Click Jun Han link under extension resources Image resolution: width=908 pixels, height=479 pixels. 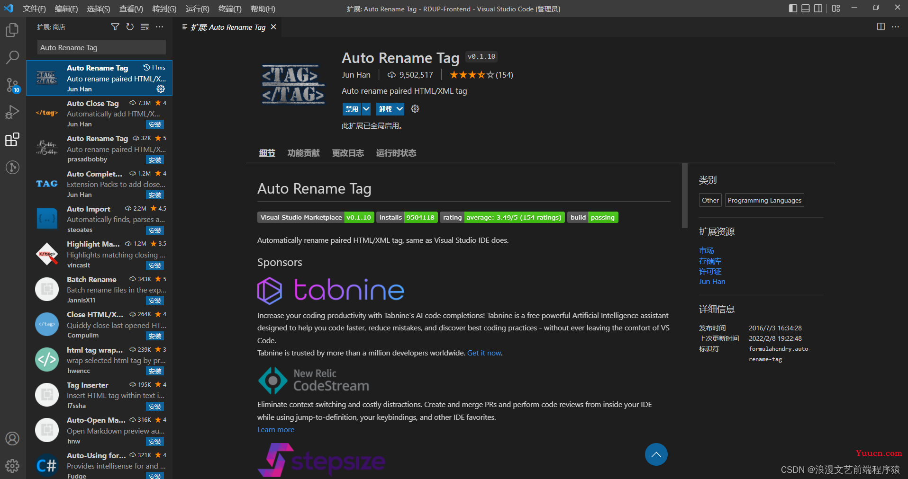point(712,282)
